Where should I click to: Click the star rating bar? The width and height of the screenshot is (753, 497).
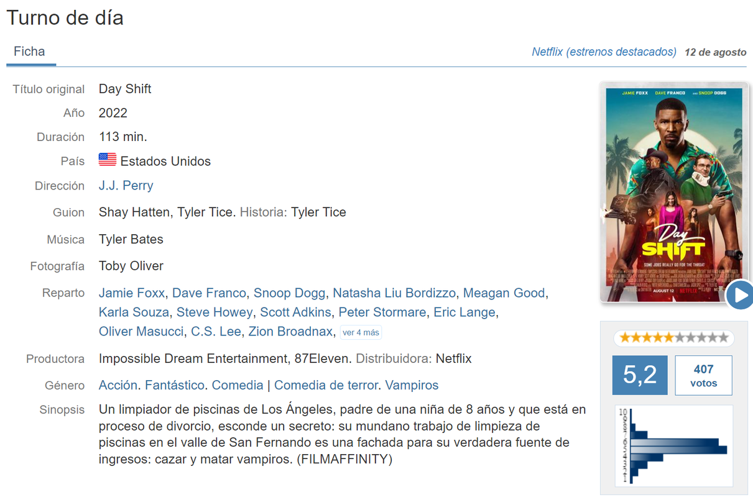pyautogui.click(x=674, y=338)
